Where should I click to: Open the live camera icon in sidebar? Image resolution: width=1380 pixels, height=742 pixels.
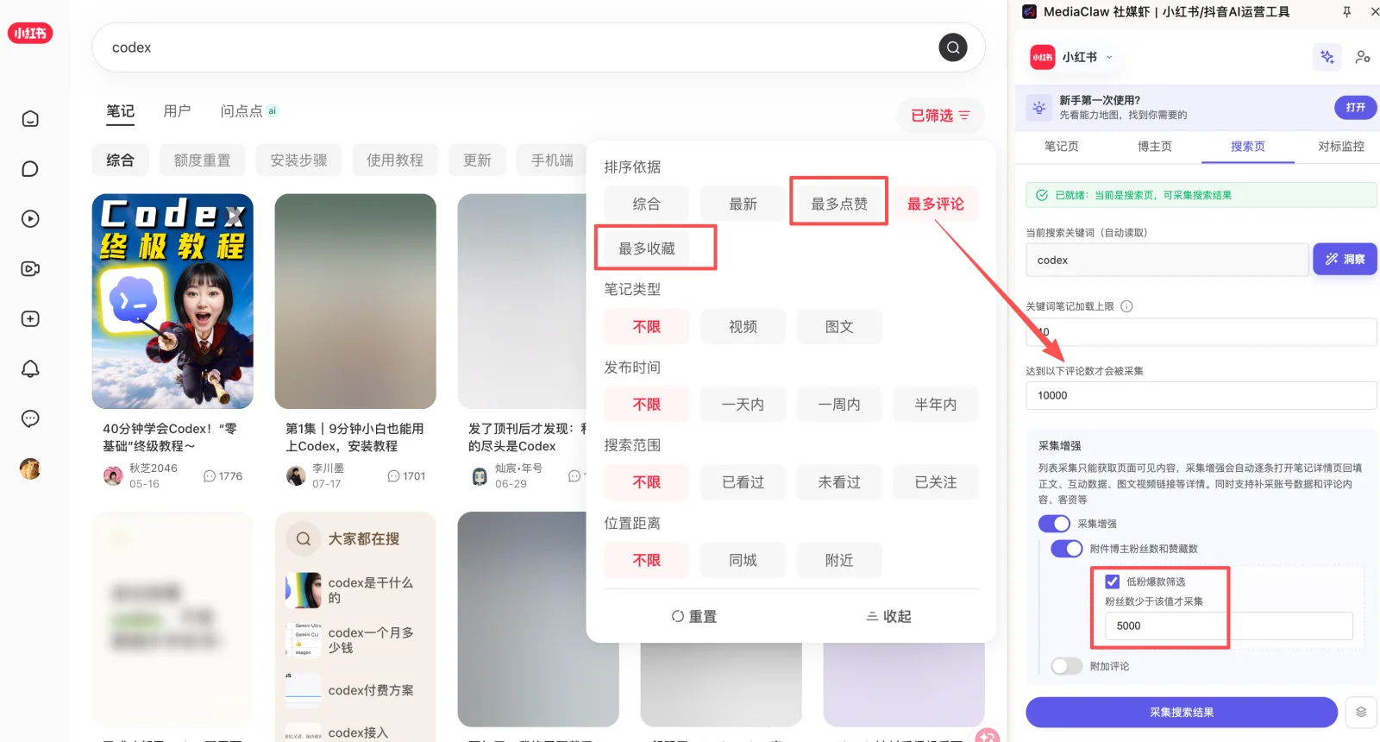tap(30, 269)
